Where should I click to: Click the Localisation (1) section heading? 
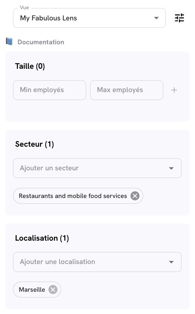pyautogui.click(x=42, y=238)
